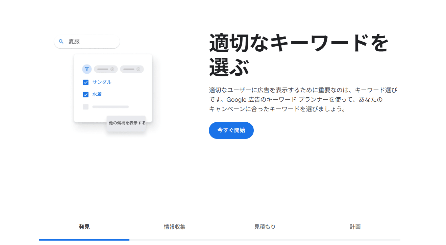
Task: Start now with the 今すぐ開始 button
Action: pyautogui.click(x=231, y=130)
